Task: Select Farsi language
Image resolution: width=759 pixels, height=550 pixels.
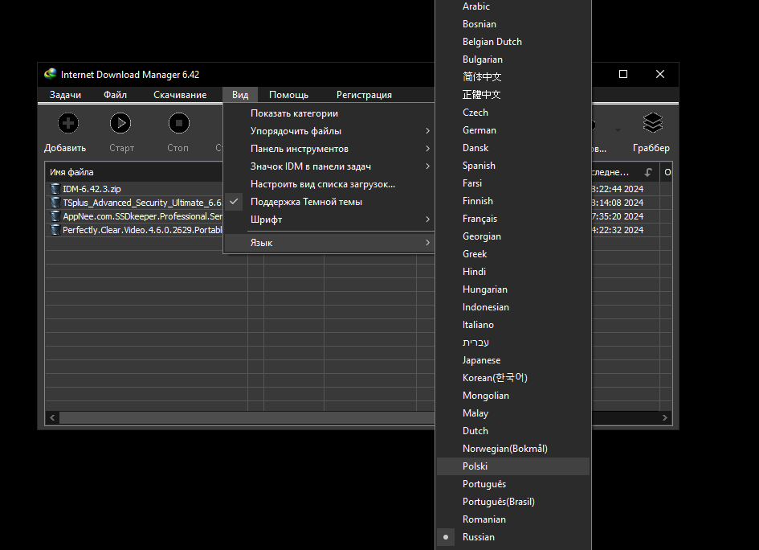Action: click(513, 183)
